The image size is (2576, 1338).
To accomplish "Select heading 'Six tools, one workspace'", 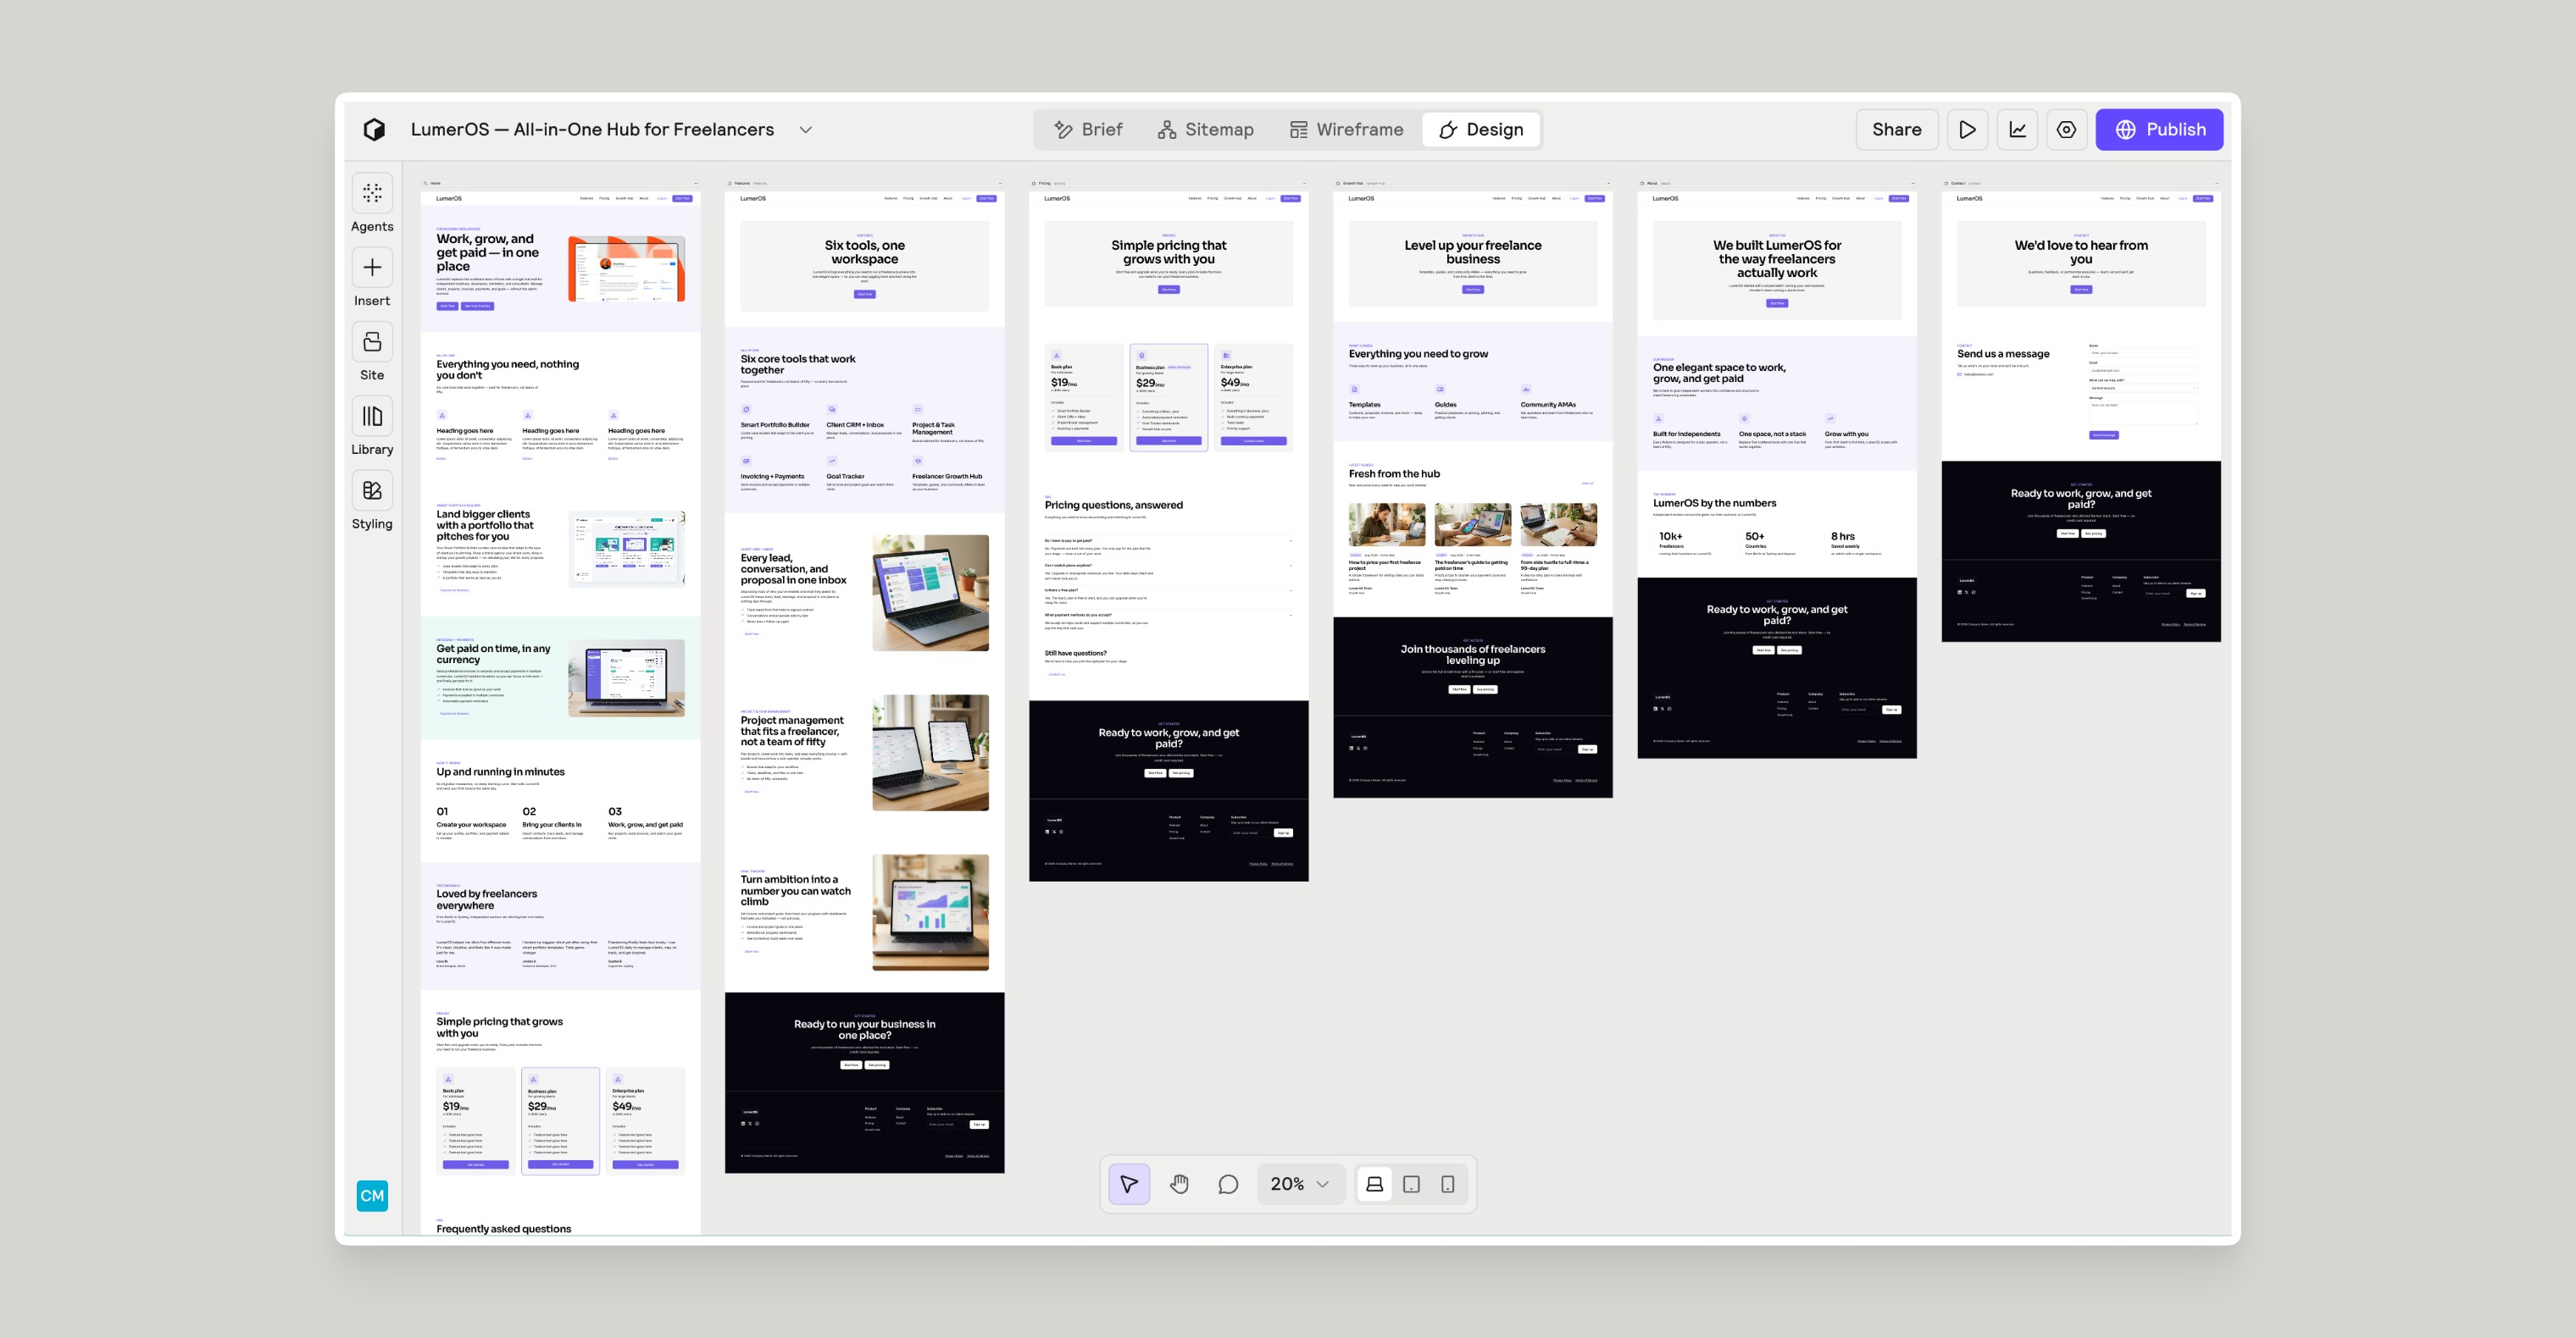I will 865,252.
